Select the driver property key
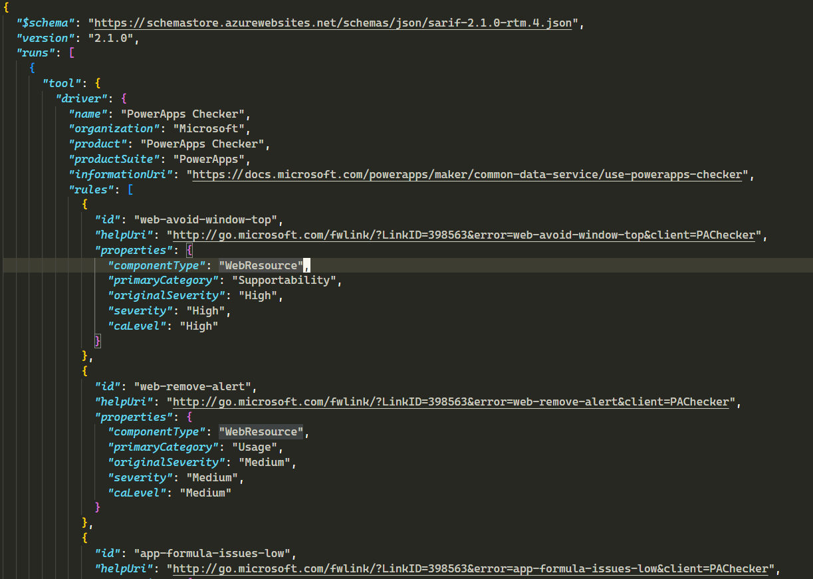 pyautogui.click(x=80, y=98)
